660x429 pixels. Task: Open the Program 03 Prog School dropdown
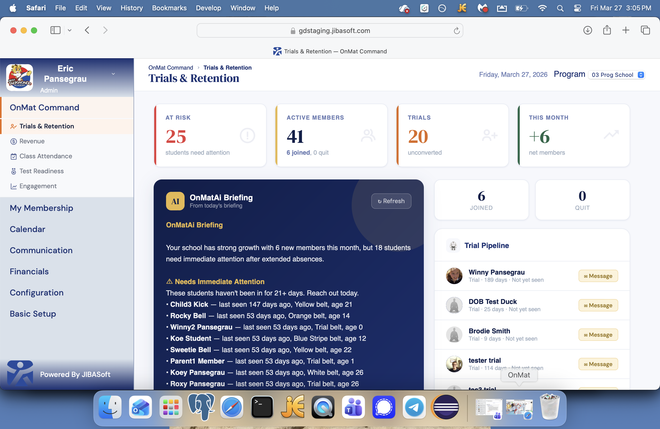pos(617,75)
